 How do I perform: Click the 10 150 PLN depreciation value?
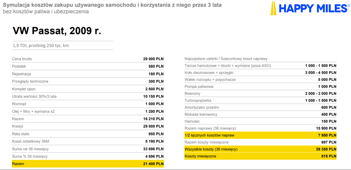tap(153, 97)
